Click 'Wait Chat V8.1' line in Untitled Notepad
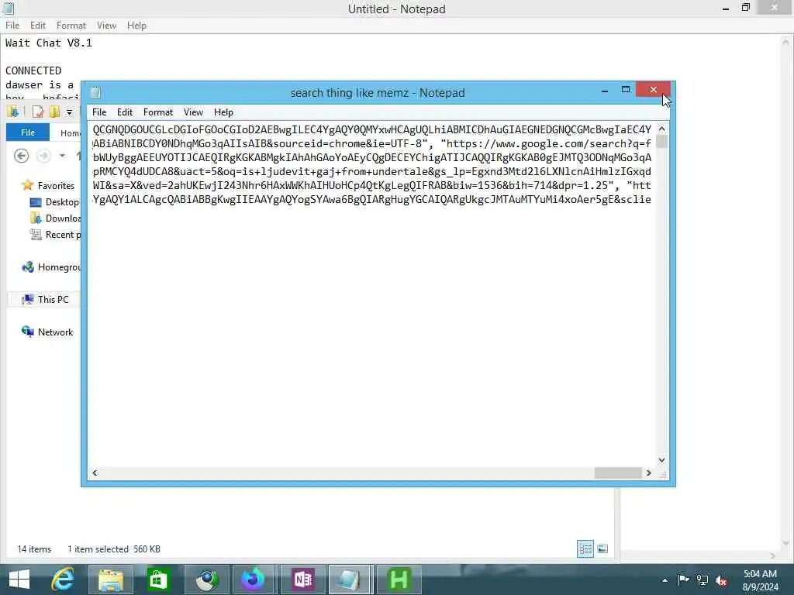The height and width of the screenshot is (595, 794). 49,43
